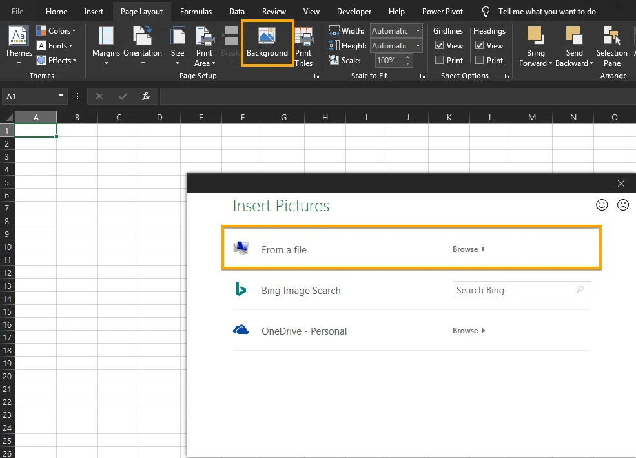Uncheck Gridlines View checkbox

(x=439, y=45)
